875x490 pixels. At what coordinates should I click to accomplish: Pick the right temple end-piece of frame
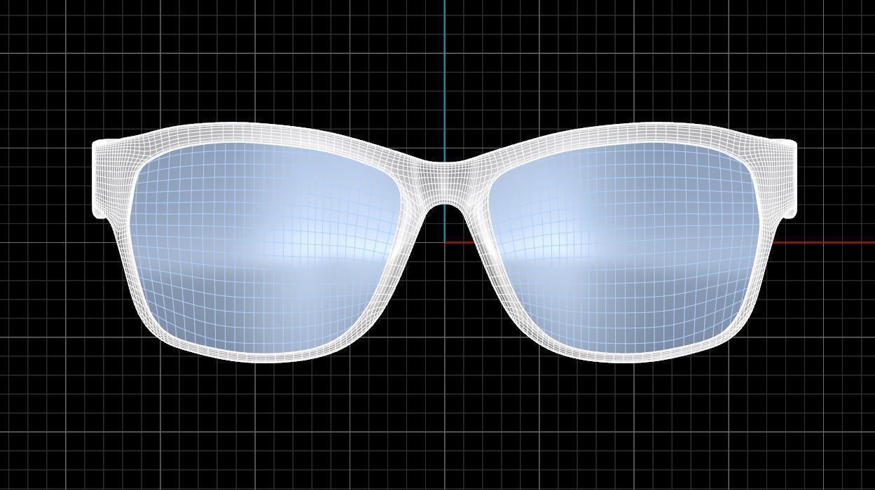point(780,179)
